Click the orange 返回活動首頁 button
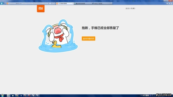Screen dimensions: 173x97 pyautogui.click(x=88, y=39)
